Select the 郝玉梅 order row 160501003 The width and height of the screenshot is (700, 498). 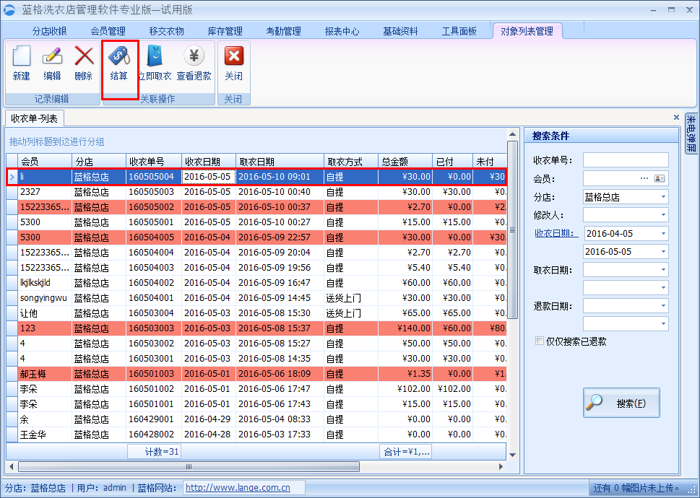pos(256,374)
